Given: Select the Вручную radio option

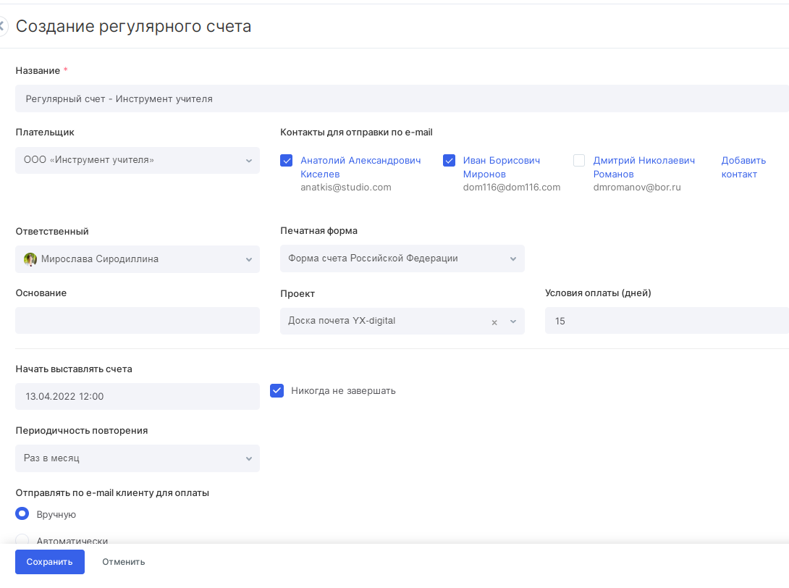Looking at the screenshot, I should click(x=22, y=514).
